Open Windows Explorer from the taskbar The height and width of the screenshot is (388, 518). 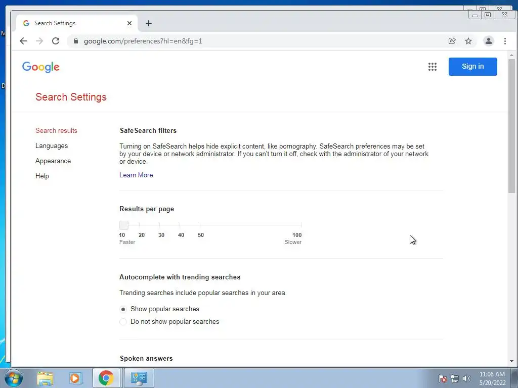point(45,378)
